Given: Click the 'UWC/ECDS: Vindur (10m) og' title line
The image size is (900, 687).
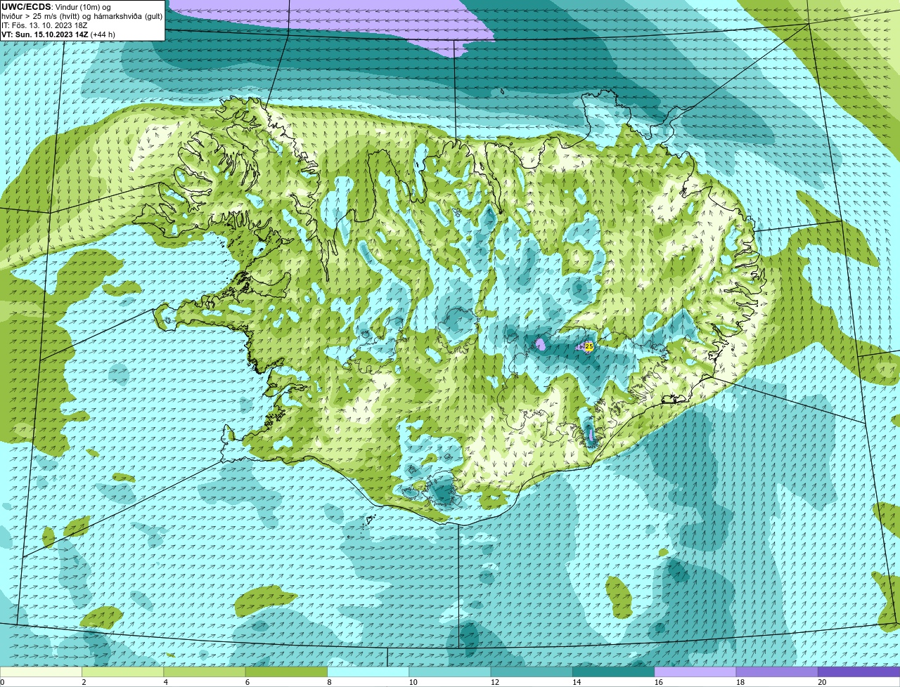Looking at the screenshot, I should [x=56, y=7].
